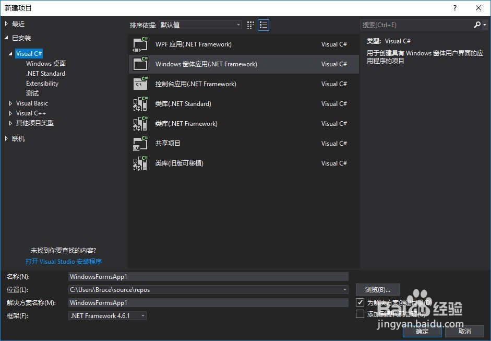
Task: Select Extensibility category
Action: point(42,84)
